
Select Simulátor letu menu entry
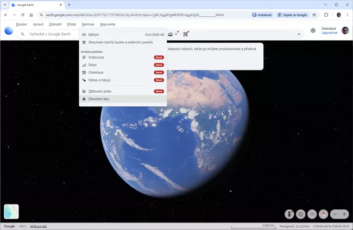point(123,99)
